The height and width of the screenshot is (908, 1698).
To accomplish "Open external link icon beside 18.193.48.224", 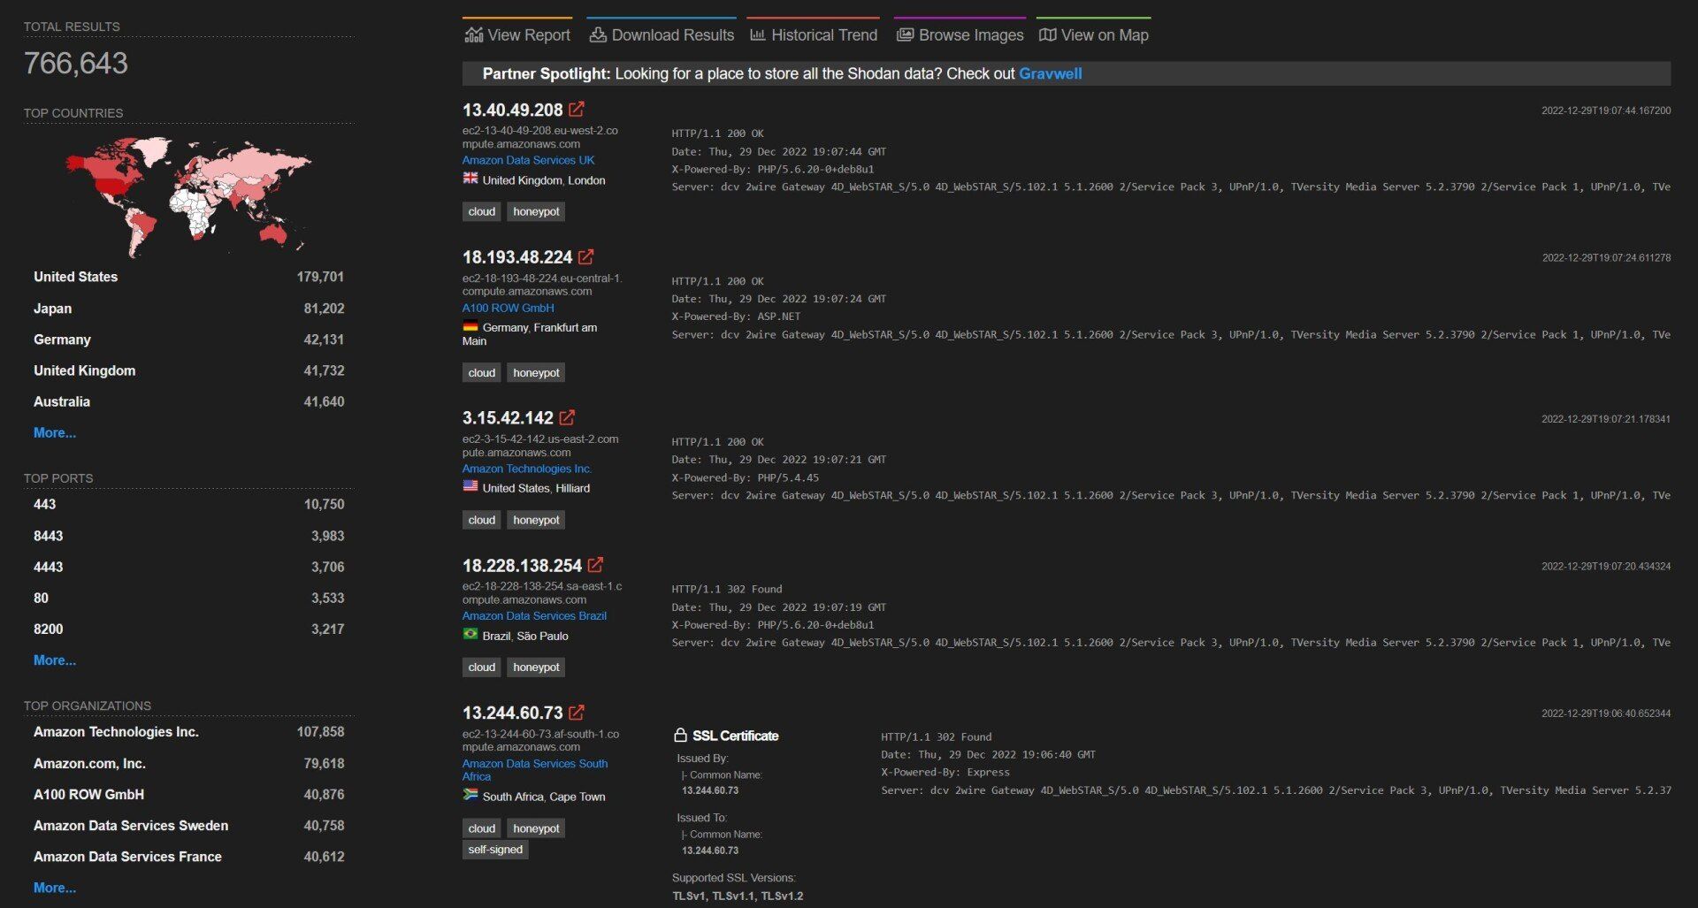I will click(586, 257).
